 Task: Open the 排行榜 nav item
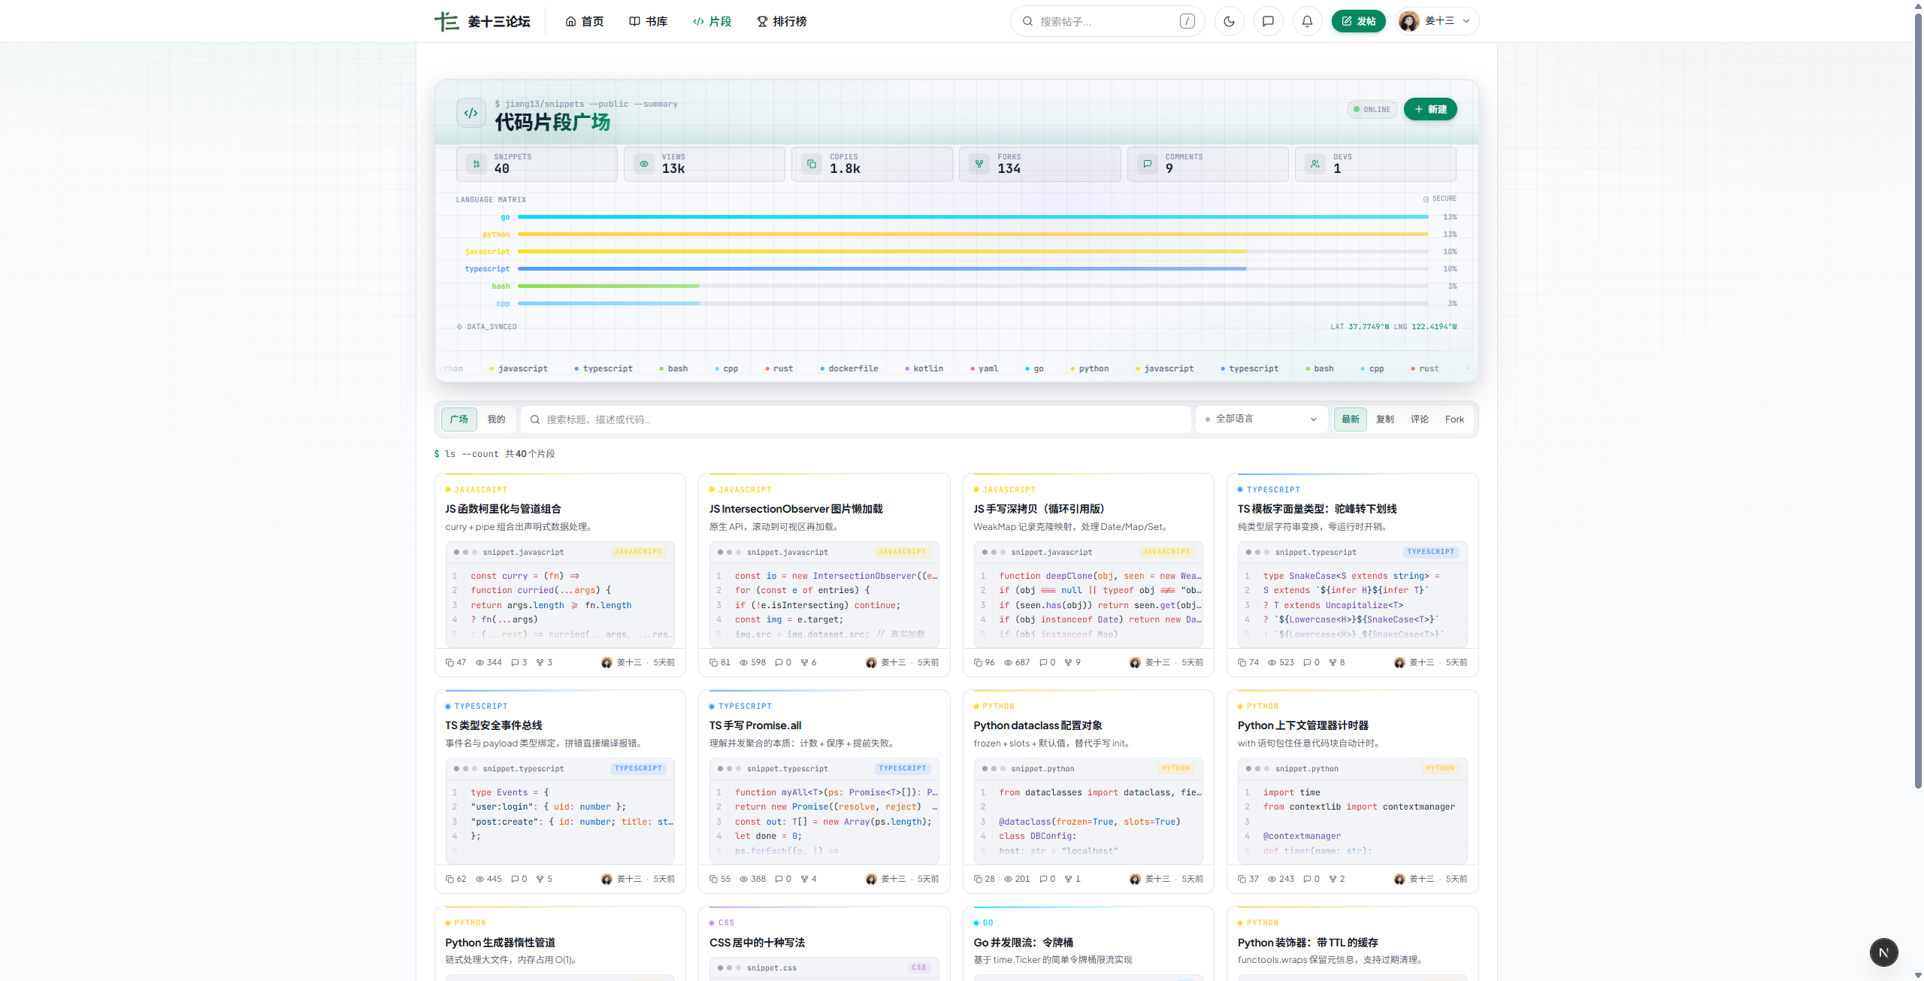tap(782, 21)
